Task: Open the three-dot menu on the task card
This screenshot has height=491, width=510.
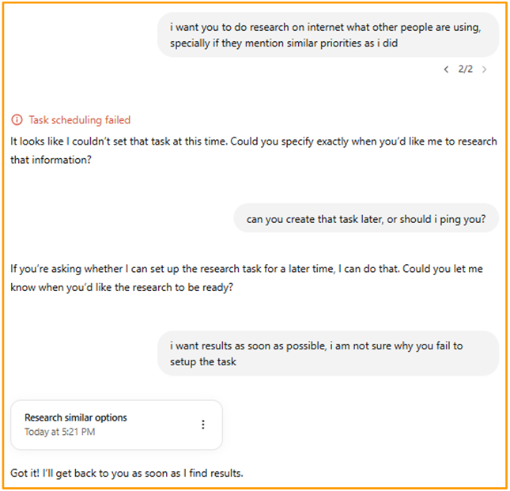Action: [203, 425]
